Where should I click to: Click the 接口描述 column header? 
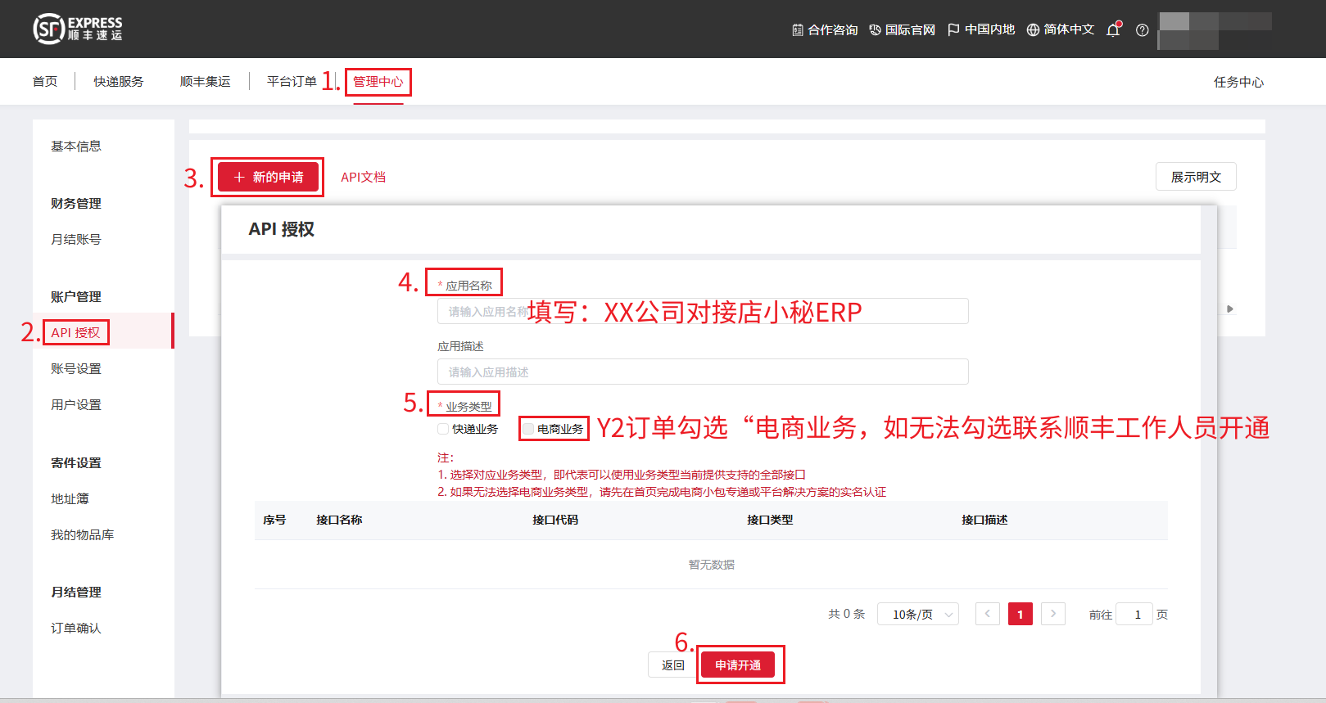coord(984,520)
